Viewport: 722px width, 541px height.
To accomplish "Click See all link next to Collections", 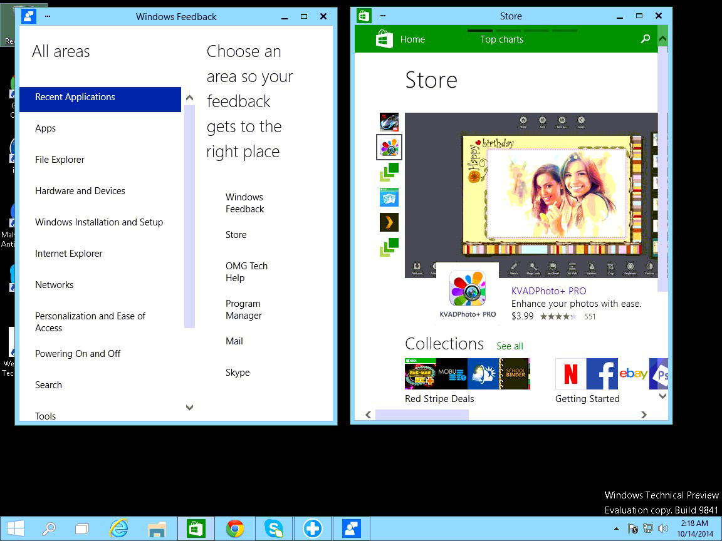I will 510,346.
